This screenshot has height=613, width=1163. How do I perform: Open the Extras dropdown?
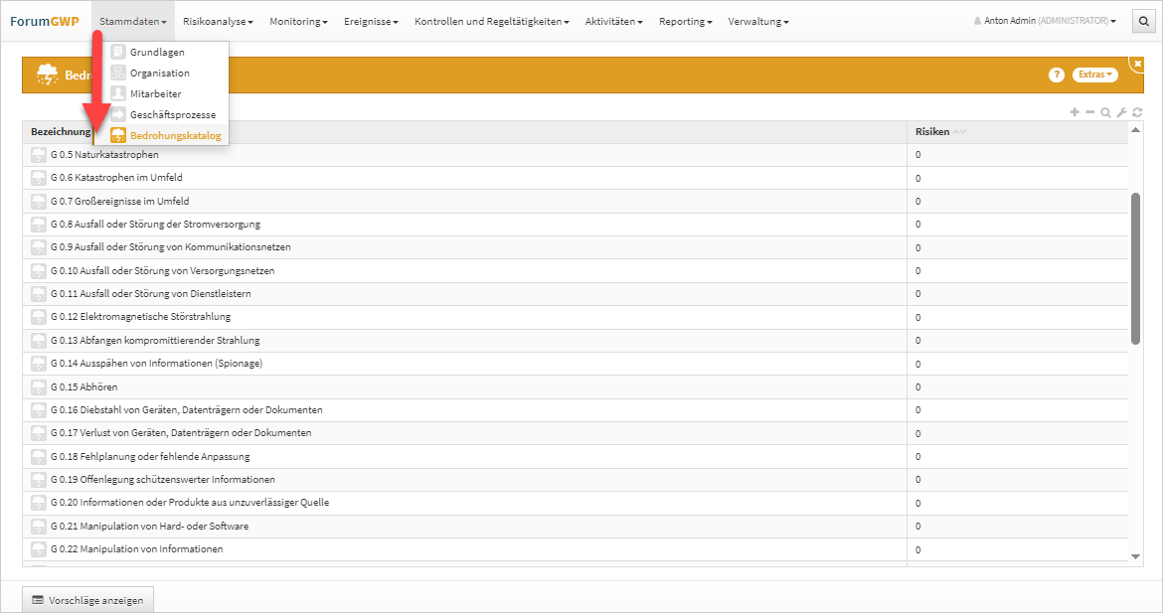point(1094,76)
